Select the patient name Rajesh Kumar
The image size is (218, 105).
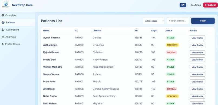pos(51,52)
